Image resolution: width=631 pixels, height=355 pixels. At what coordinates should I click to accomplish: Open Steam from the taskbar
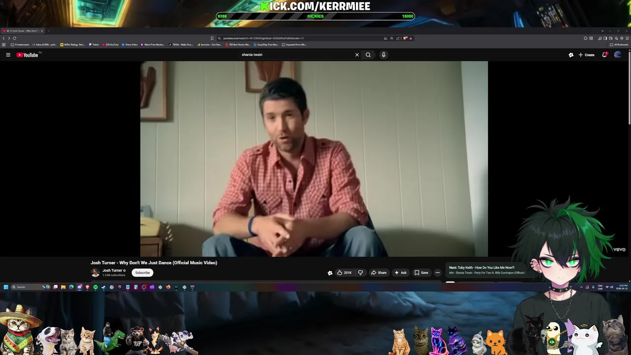tap(104, 287)
